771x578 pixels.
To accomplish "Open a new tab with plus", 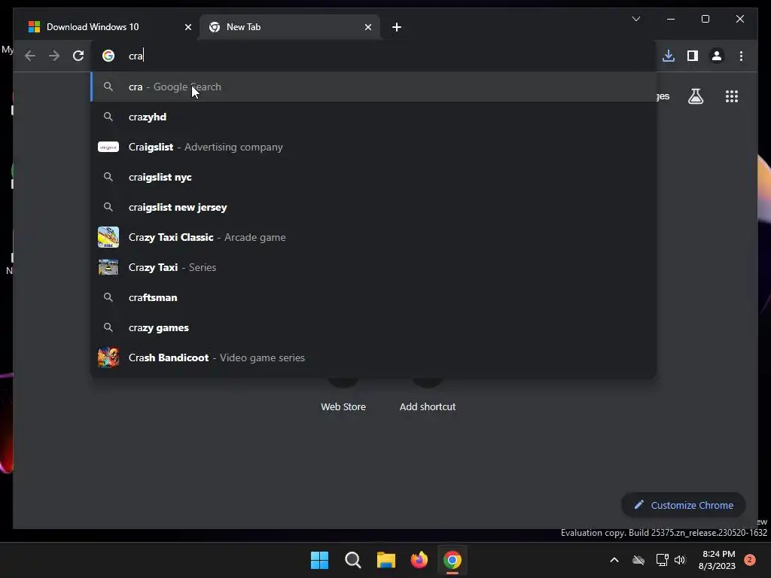I will click(397, 27).
